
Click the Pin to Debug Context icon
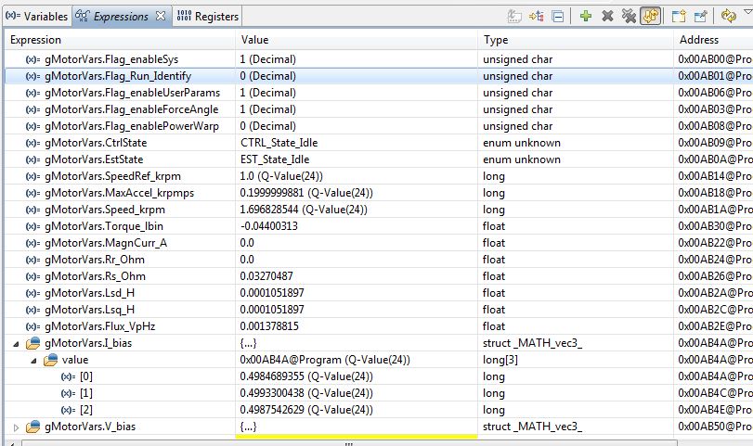pos(700,16)
